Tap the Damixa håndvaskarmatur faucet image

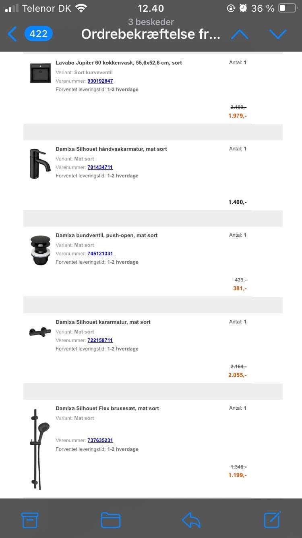40,163
